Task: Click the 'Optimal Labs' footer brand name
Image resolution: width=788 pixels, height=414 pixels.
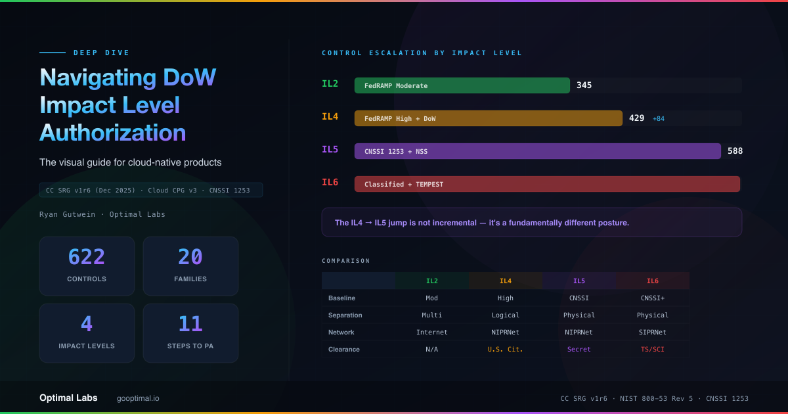Action: point(68,398)
